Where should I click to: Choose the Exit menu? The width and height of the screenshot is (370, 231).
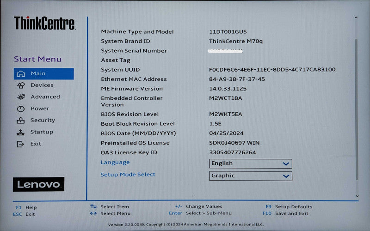[x=36, y=144]
